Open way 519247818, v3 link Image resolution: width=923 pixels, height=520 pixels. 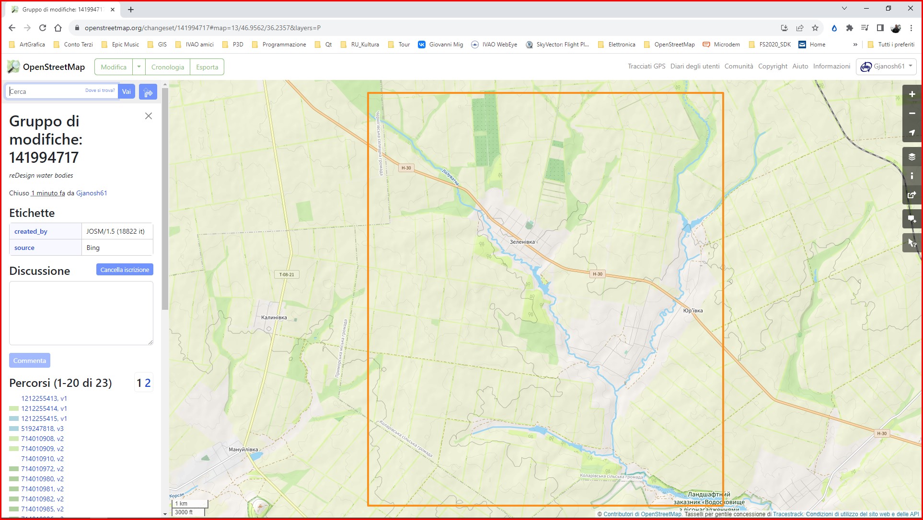pyautogui.click(x=42, y=429)
